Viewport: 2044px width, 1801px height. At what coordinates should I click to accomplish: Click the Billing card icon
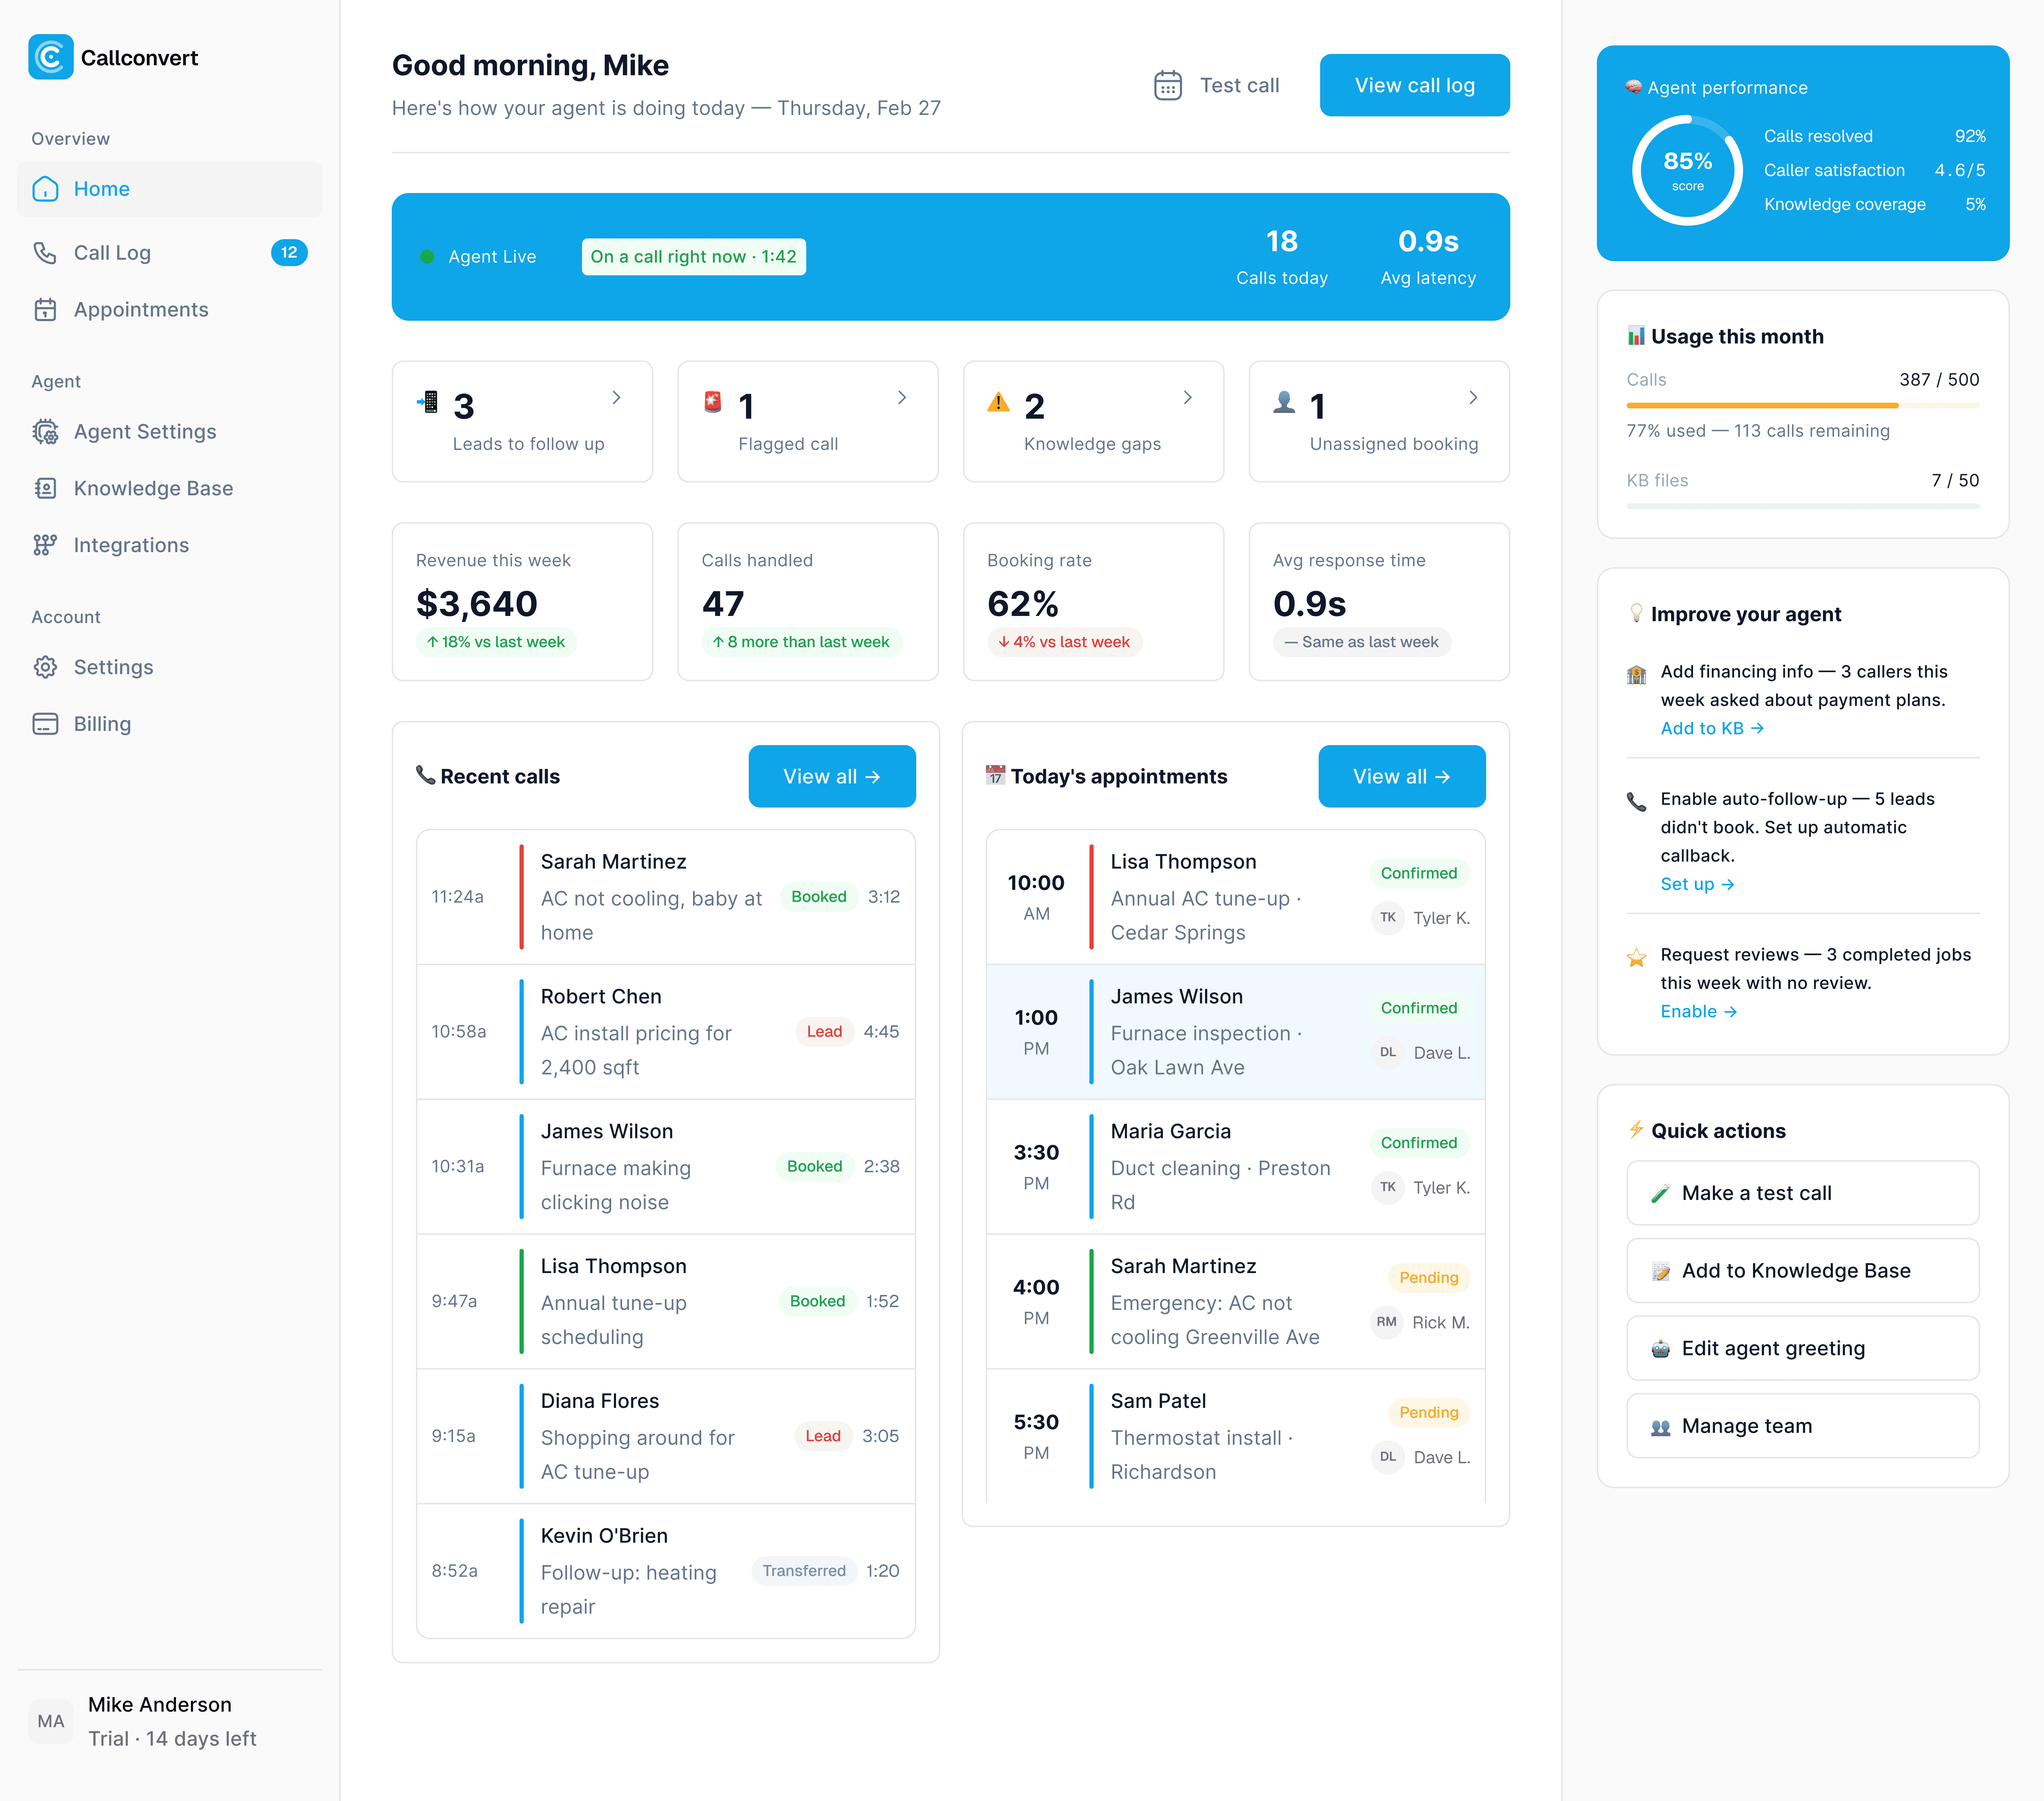click(x=45, y=724)
